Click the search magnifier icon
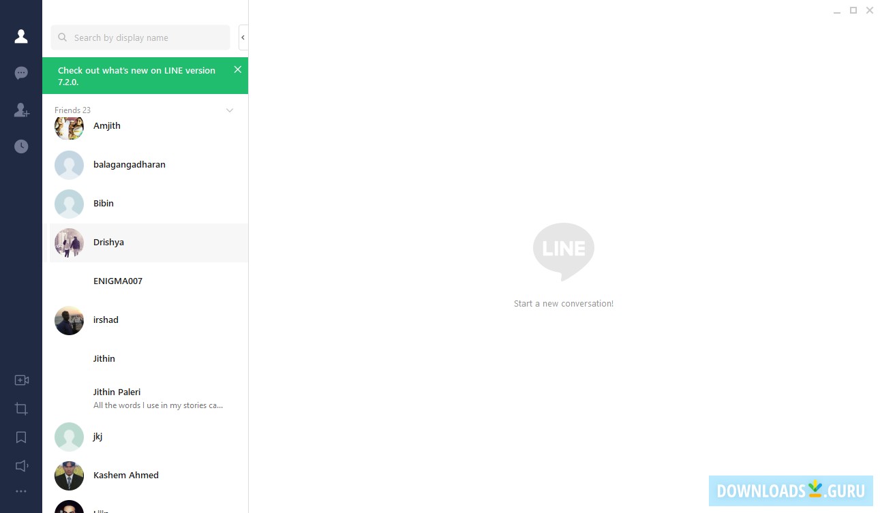 pos(63,37)
